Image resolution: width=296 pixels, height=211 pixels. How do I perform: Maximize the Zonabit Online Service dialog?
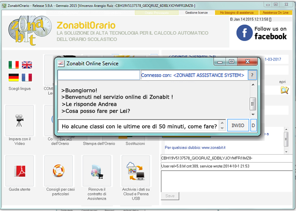(231, 62)
